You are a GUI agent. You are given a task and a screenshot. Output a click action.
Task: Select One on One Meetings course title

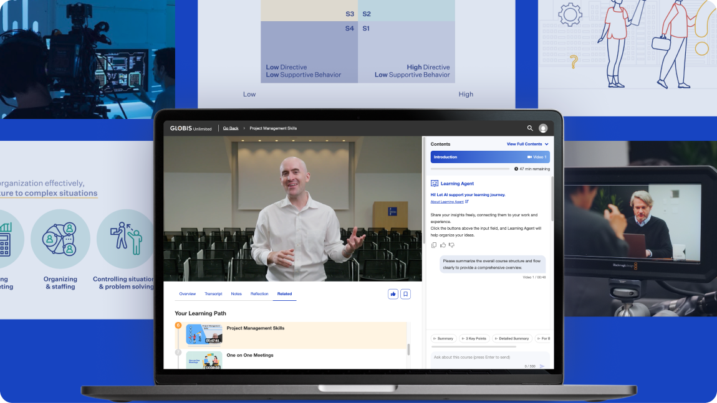pos(249,355)
